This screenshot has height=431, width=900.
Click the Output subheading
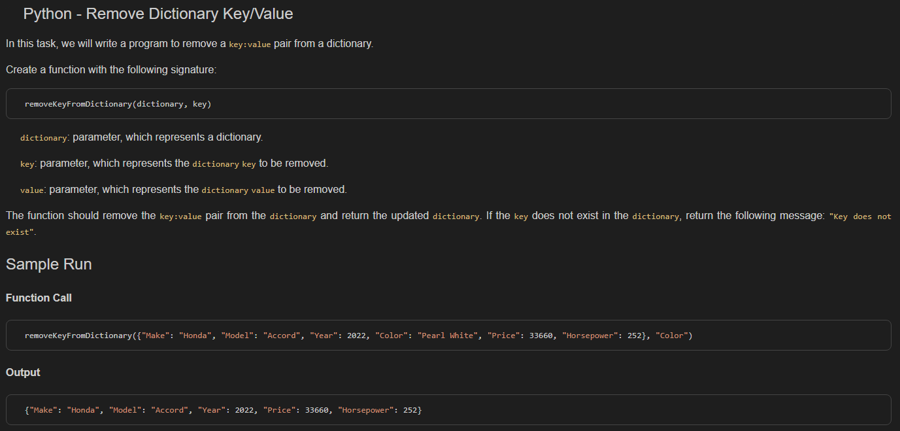22,372
